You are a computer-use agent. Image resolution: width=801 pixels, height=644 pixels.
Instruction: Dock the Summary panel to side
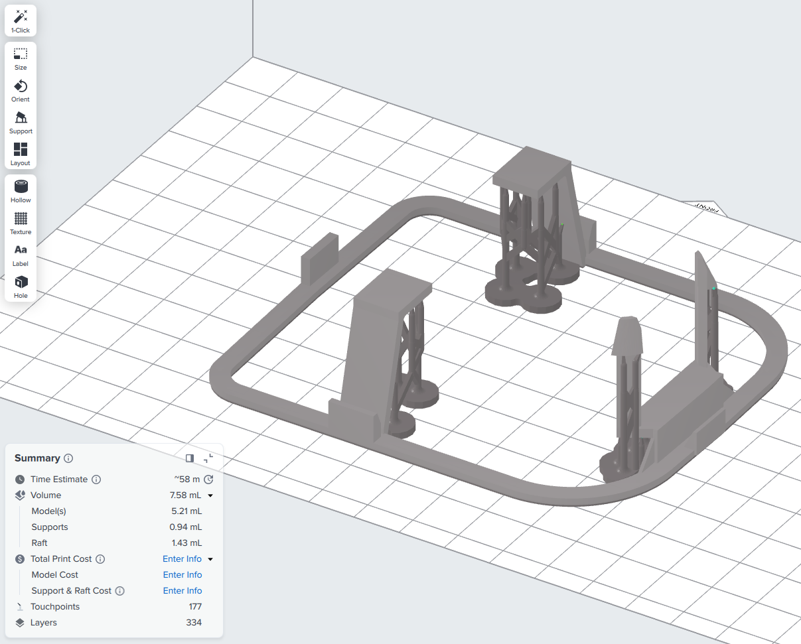(190, 458)
